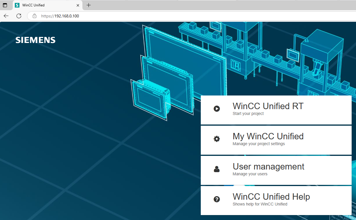Open the WinCC Unified RT heading
The width and height of the screenshot is (356, 220).
point(268,106)
